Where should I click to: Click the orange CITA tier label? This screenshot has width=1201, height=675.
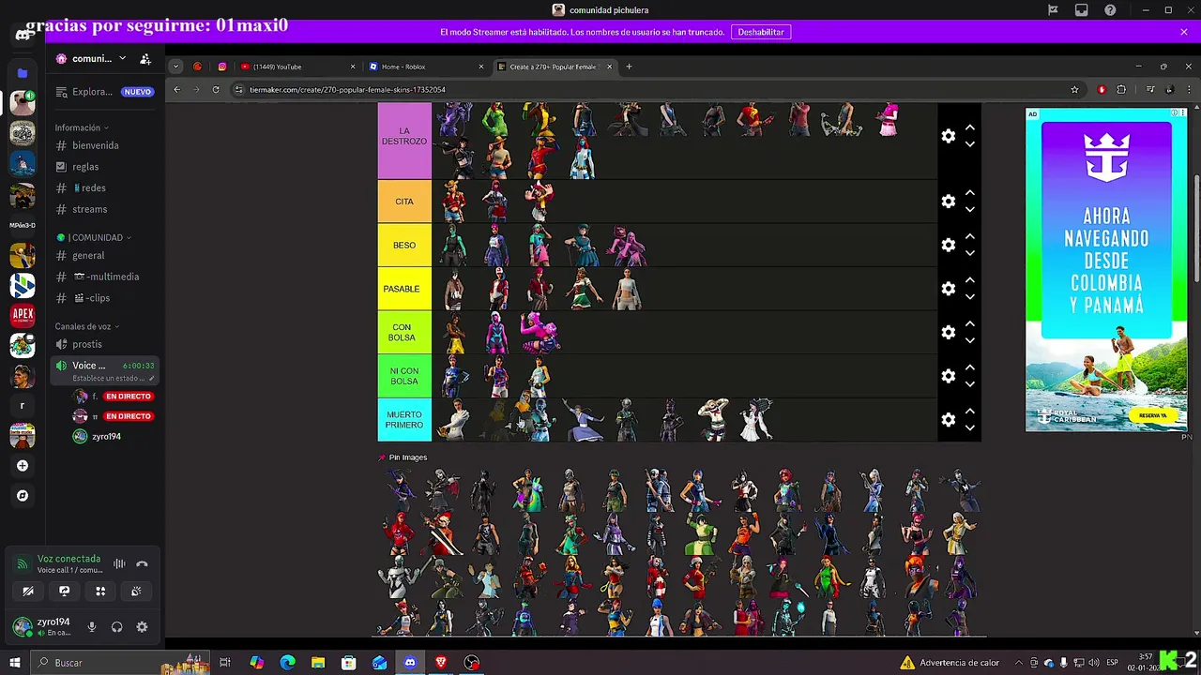tap(404, 202)
